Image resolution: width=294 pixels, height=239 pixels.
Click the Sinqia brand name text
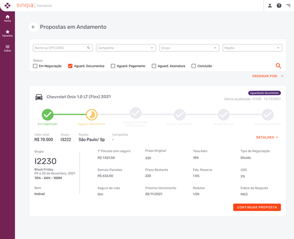click(25, 5)
